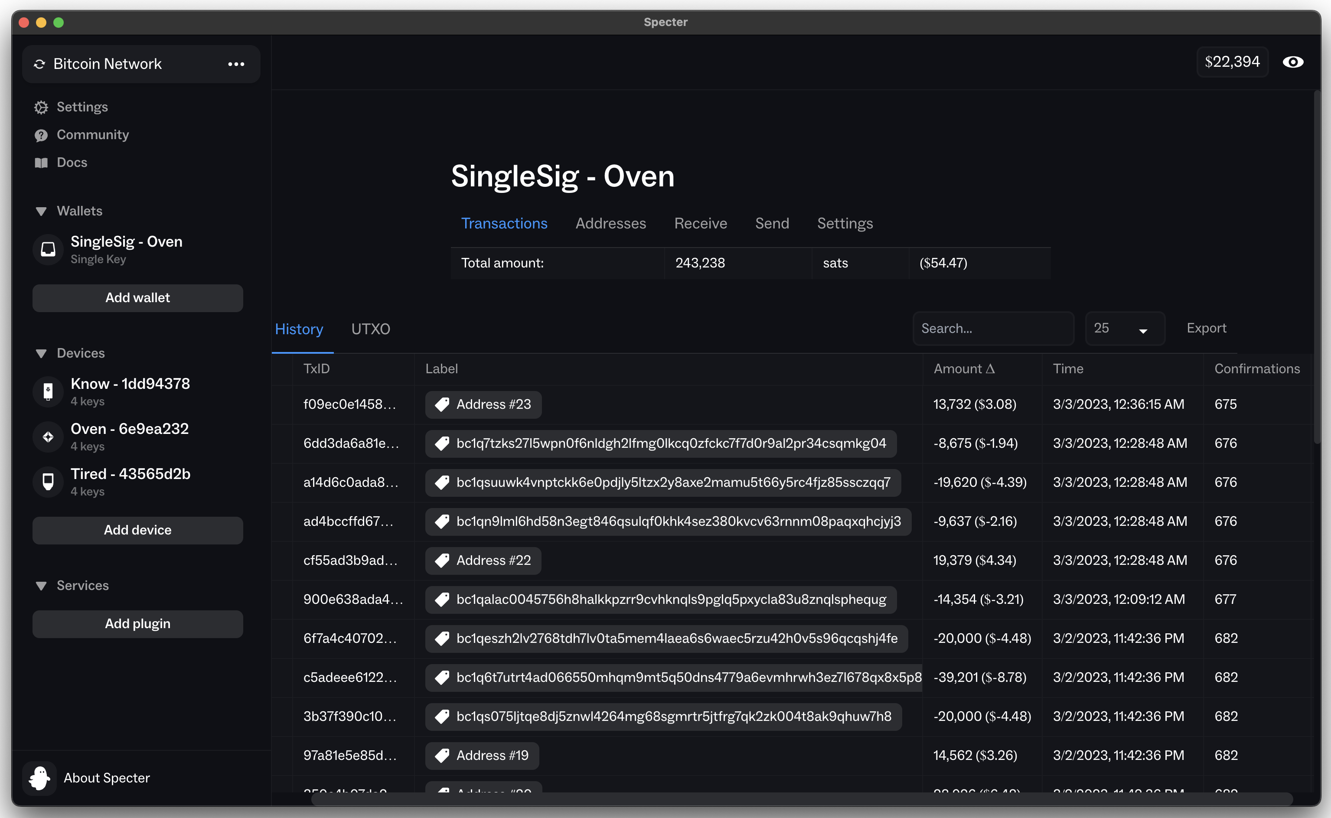The height and width of the screenshot is (818, 1331).
Task: Click the SingleSig - Oven wallet icon
Action: click(x=48, y=249)
